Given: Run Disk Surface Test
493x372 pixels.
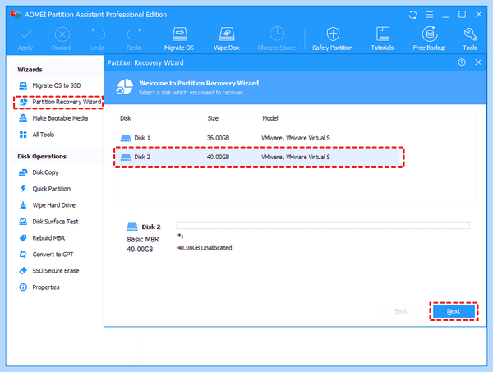Looking at the screenshot, I should click(x=48, y=222).
